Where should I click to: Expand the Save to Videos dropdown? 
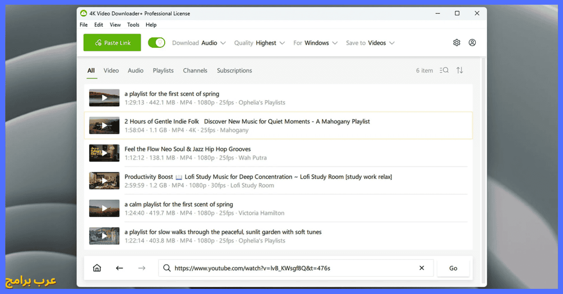[x=370, y=43]
